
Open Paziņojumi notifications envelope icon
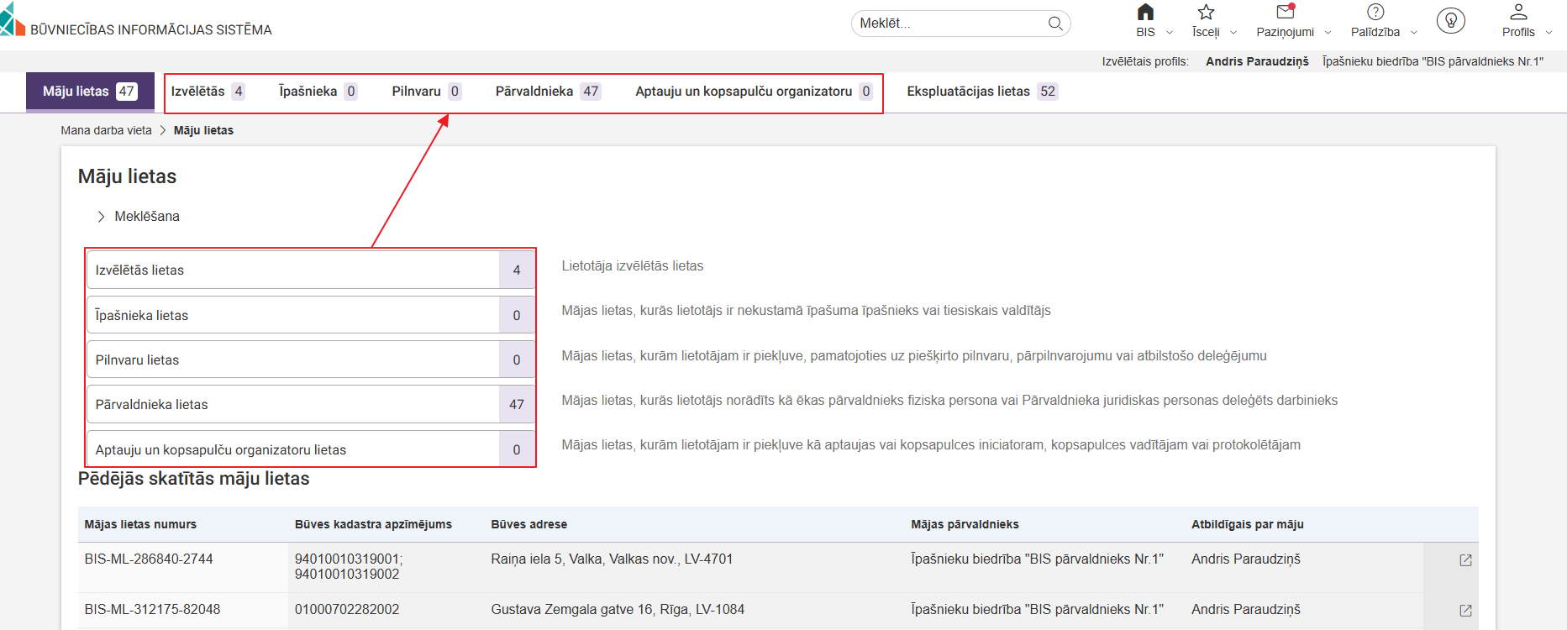click(x=1285, y=13)
